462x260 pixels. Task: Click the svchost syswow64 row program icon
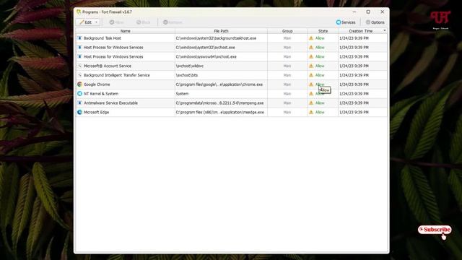(x=79, y=56)
